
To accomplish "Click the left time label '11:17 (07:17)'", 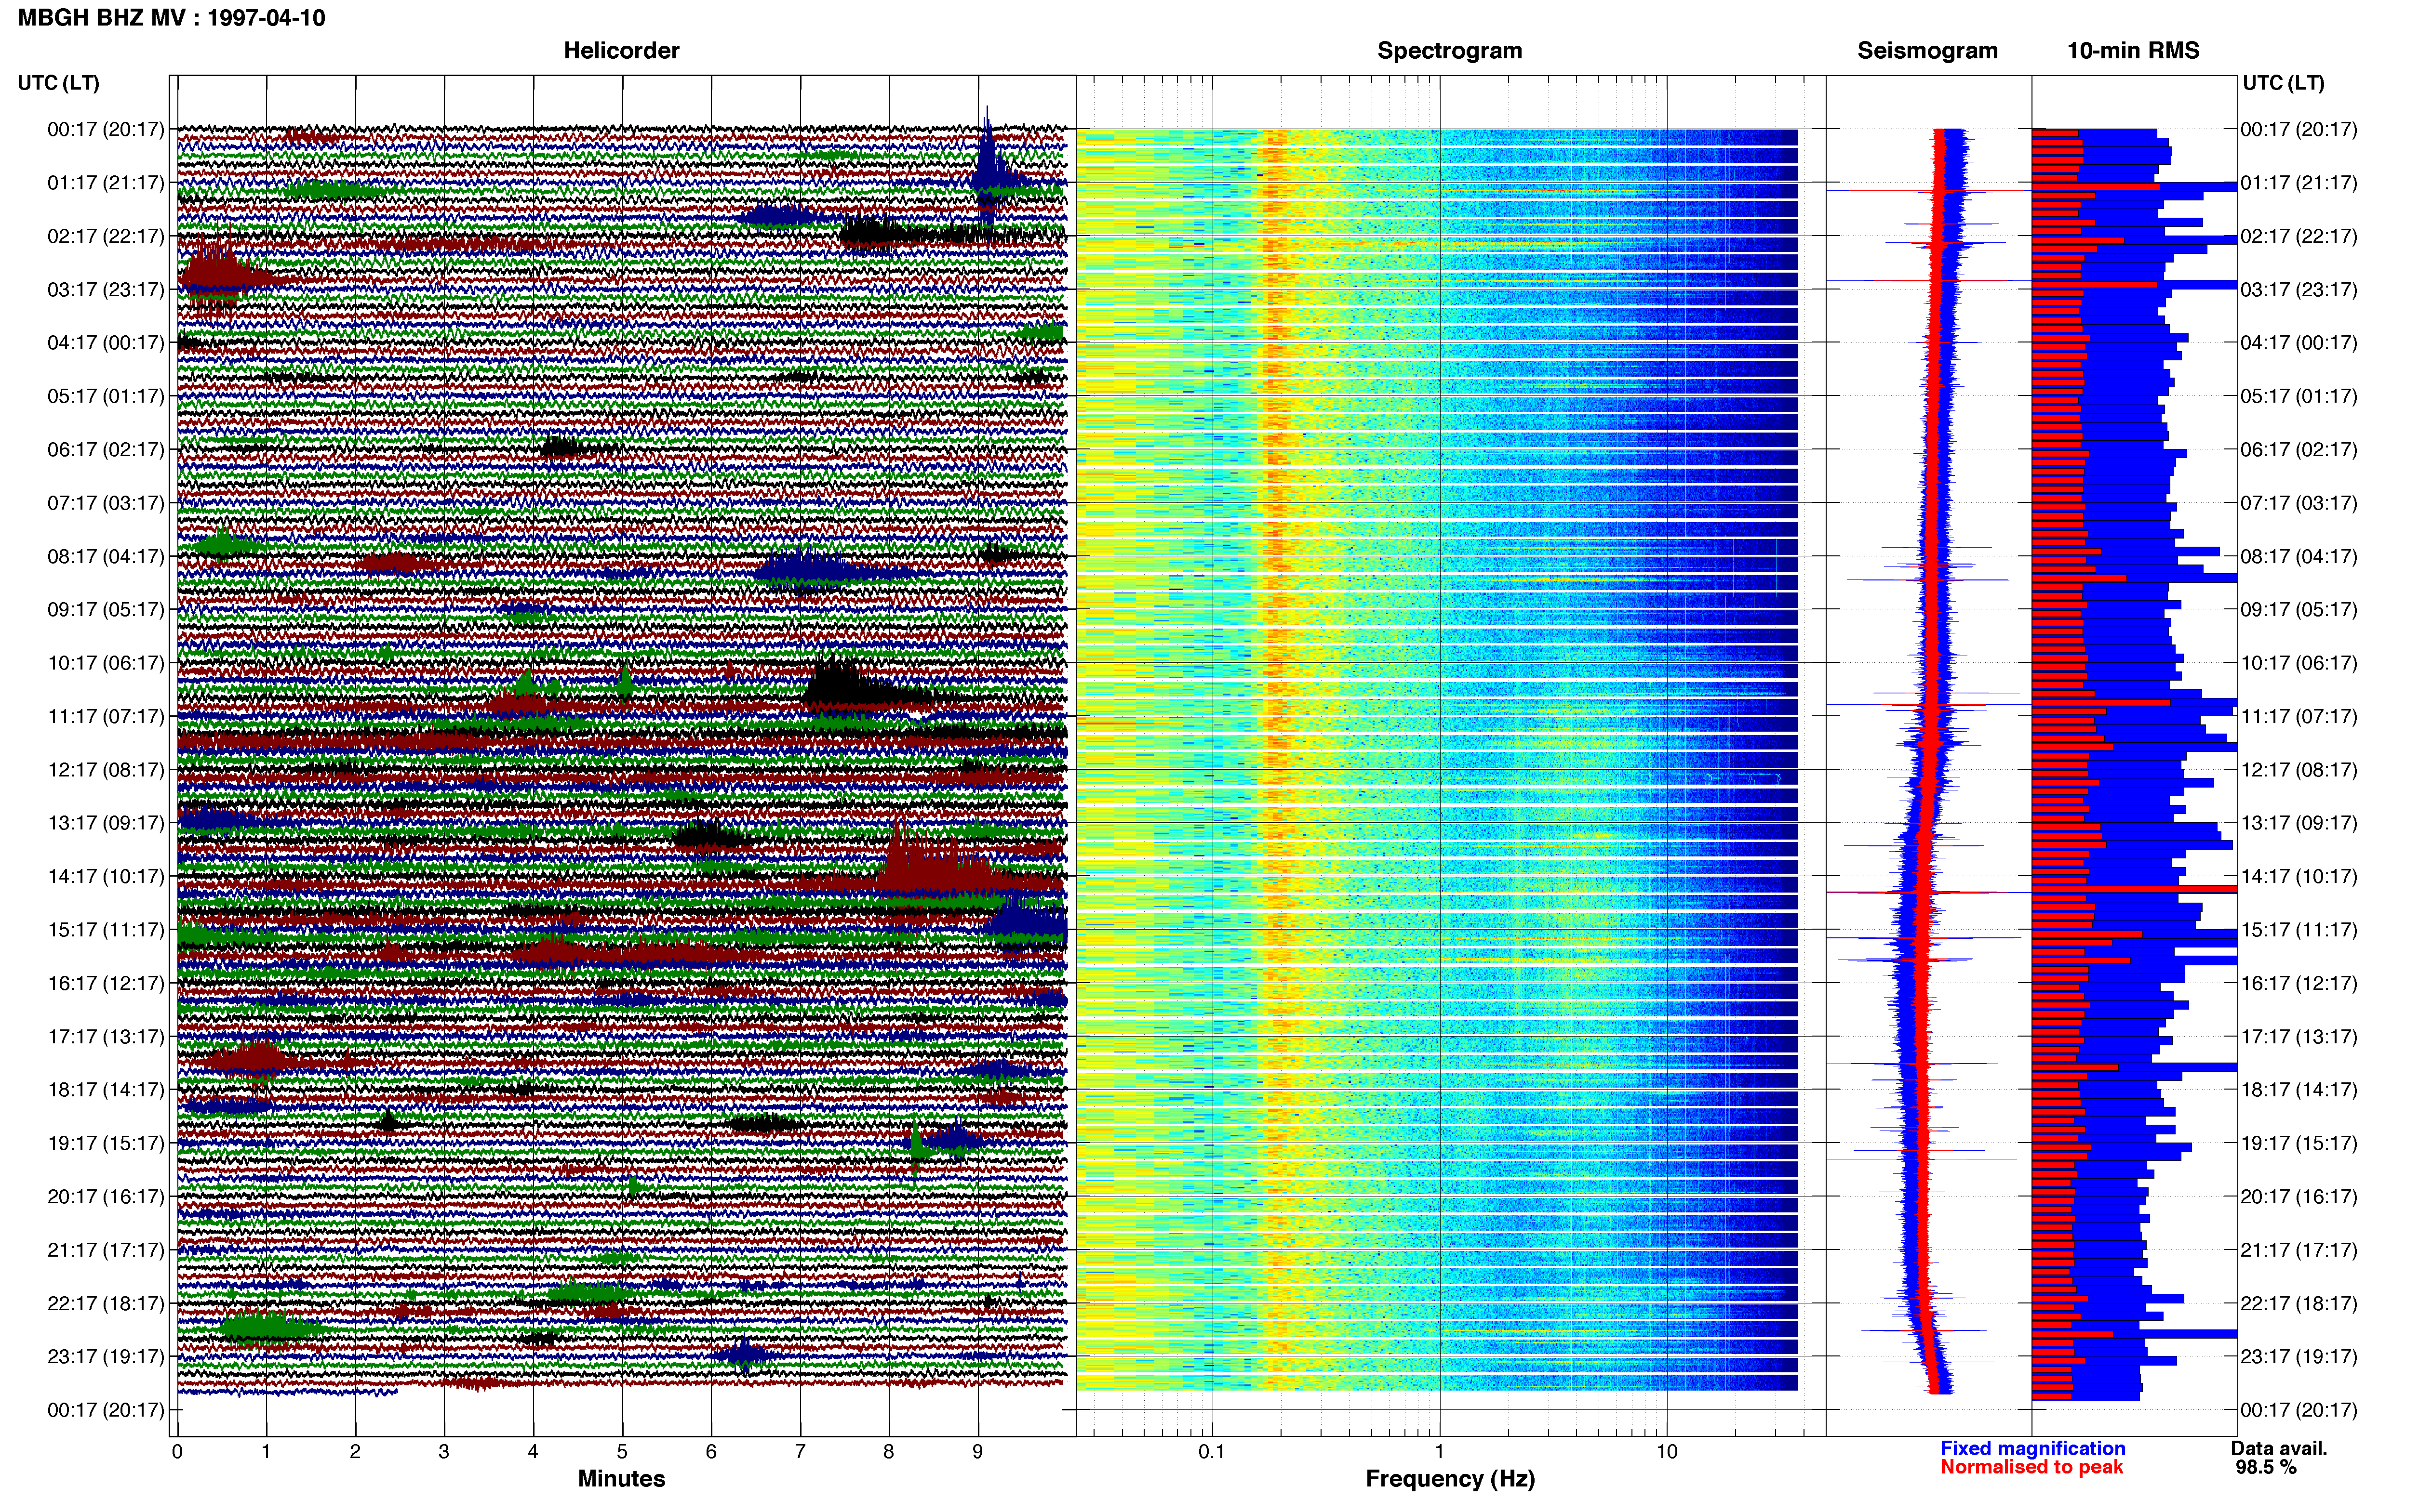I will tap(106, 716).
